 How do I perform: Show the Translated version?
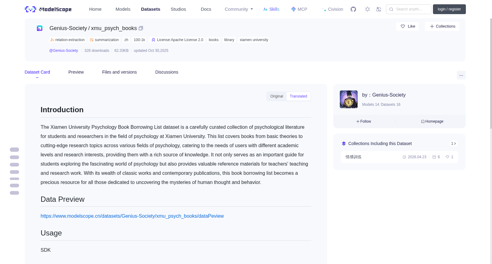point(299,96)
